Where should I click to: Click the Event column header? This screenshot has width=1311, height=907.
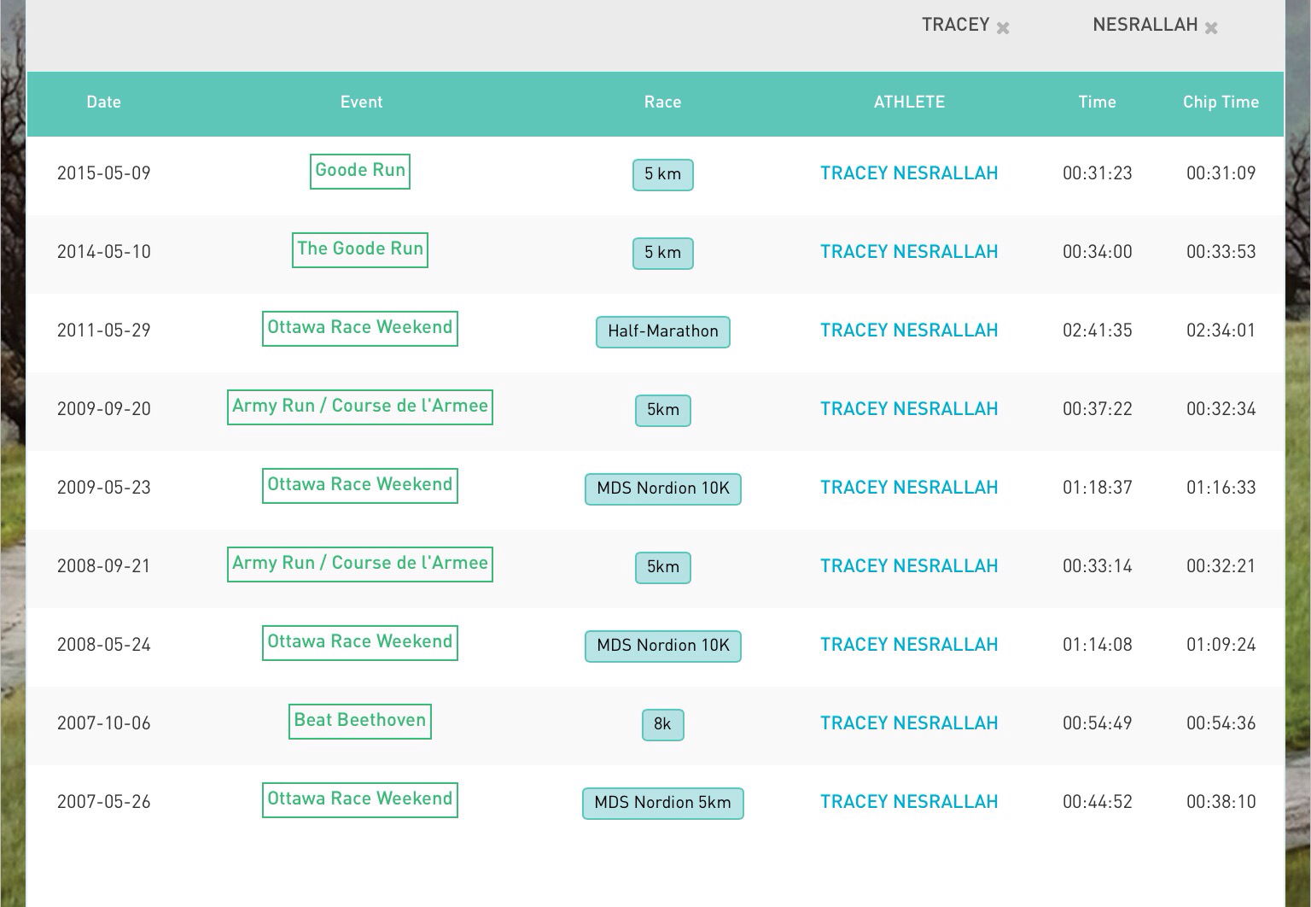(361, 102)
